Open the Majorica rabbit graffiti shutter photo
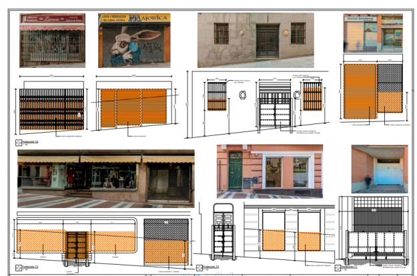 tap(134, 40)
